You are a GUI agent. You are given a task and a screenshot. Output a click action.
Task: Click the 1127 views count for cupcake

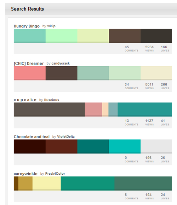(x=149, y=122)
